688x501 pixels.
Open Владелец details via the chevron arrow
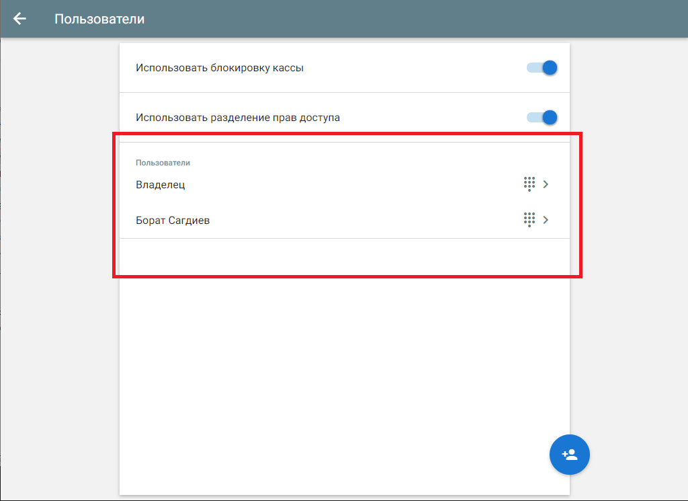(x=546, y=184)
